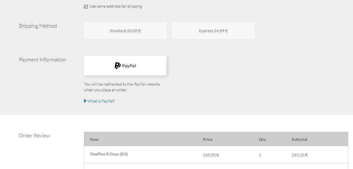The image size is (353, 169).
Task: Click the Subtotal column header
Action: coord(299,139)
